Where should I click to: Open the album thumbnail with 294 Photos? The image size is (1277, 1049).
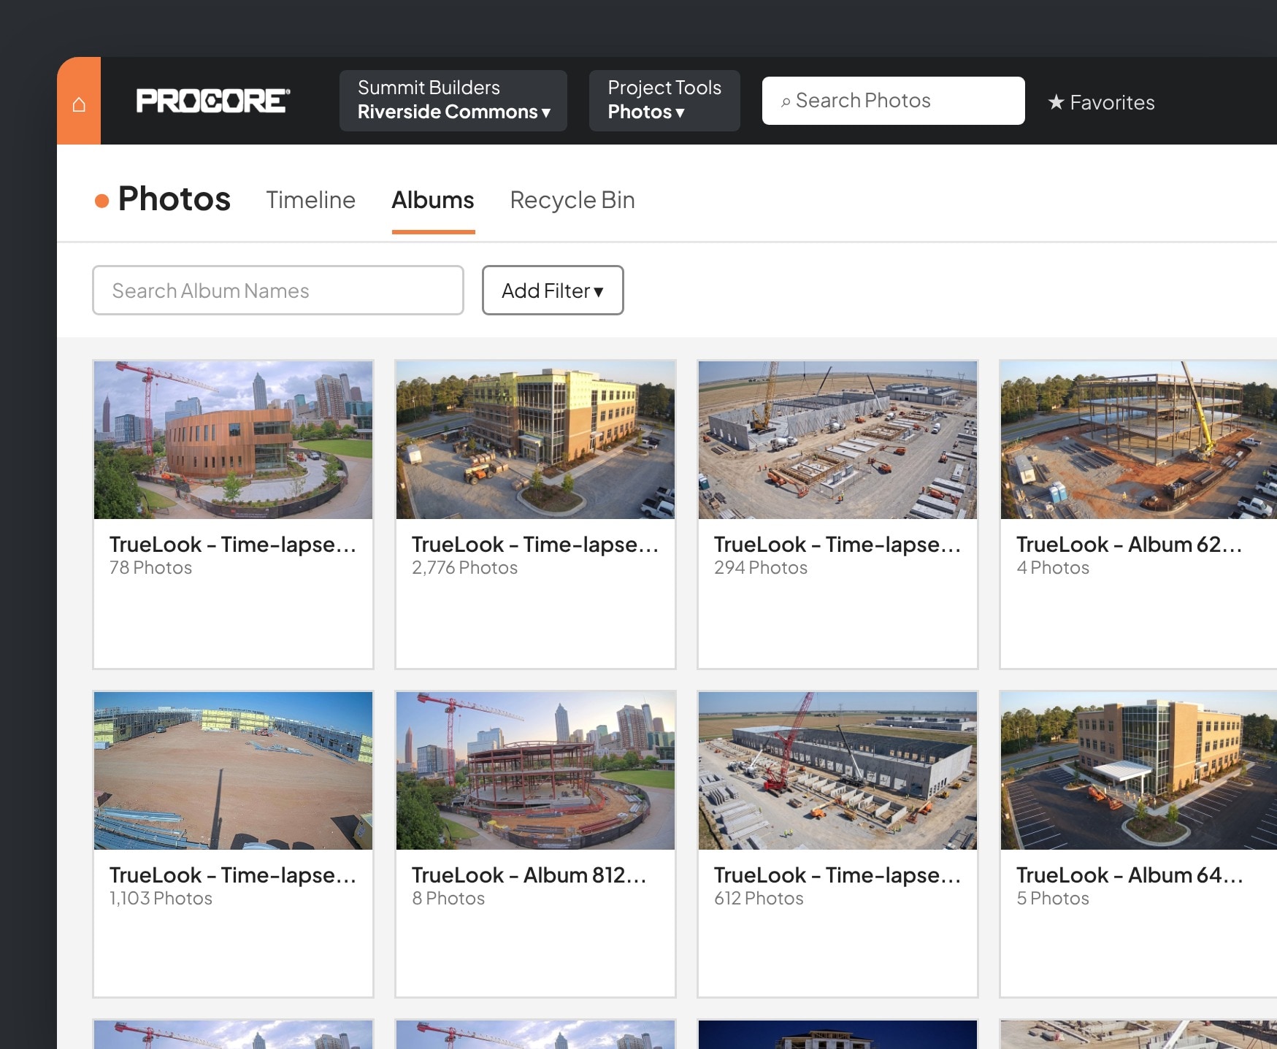tap(838, 440)
